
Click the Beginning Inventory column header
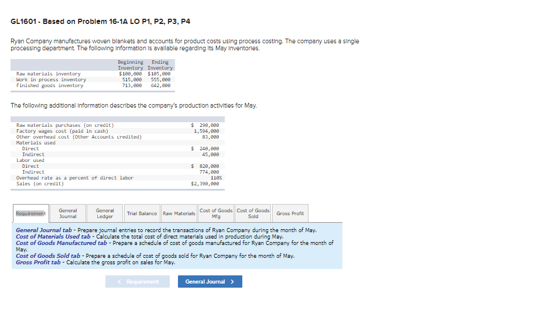pyautogui.click(x=131, y=65)
